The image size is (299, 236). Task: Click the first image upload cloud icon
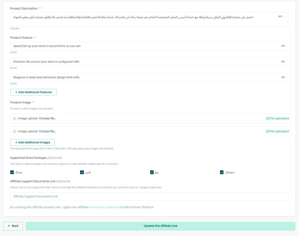pos(15,119)
